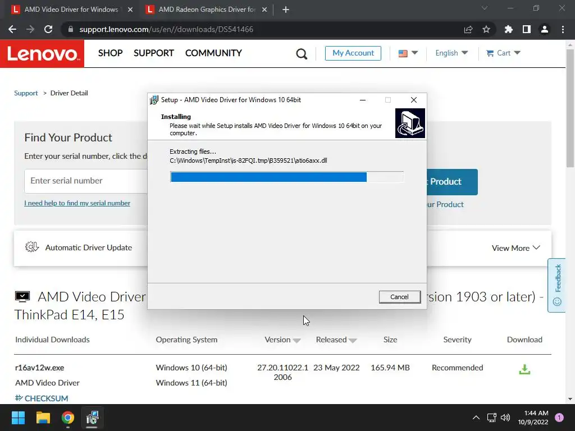This screenshot has height=431, width=575.
Task: Open File Explorer from taskbar
Action: pyautogui.click(x=43, y=418)
